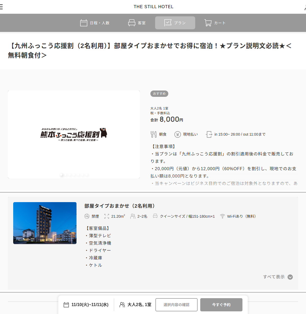Open the カート step tab
306x314 pixels.
tap(215, 23)
